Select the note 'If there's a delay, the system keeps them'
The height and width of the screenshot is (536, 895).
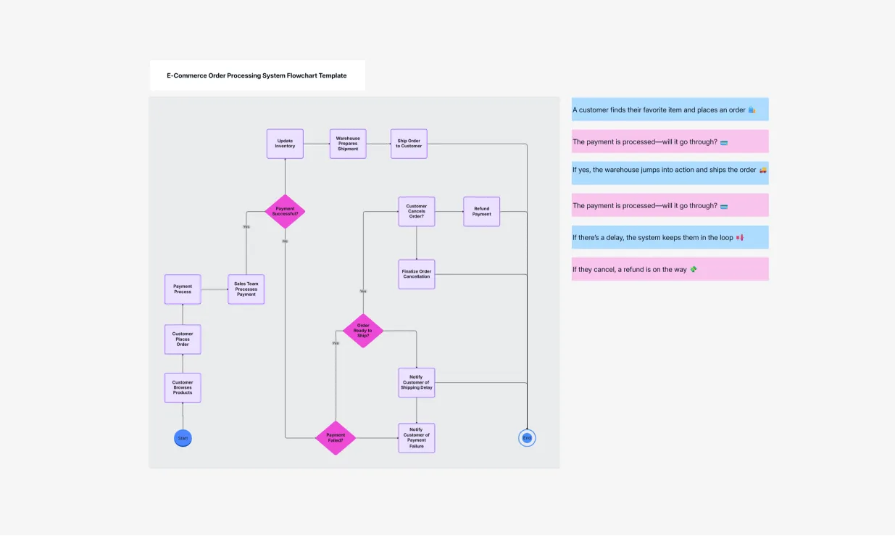click(670, 237)
